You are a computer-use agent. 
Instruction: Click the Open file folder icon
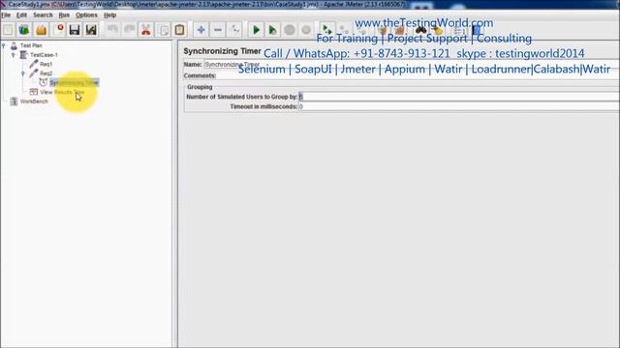click(x=41, y=30)
